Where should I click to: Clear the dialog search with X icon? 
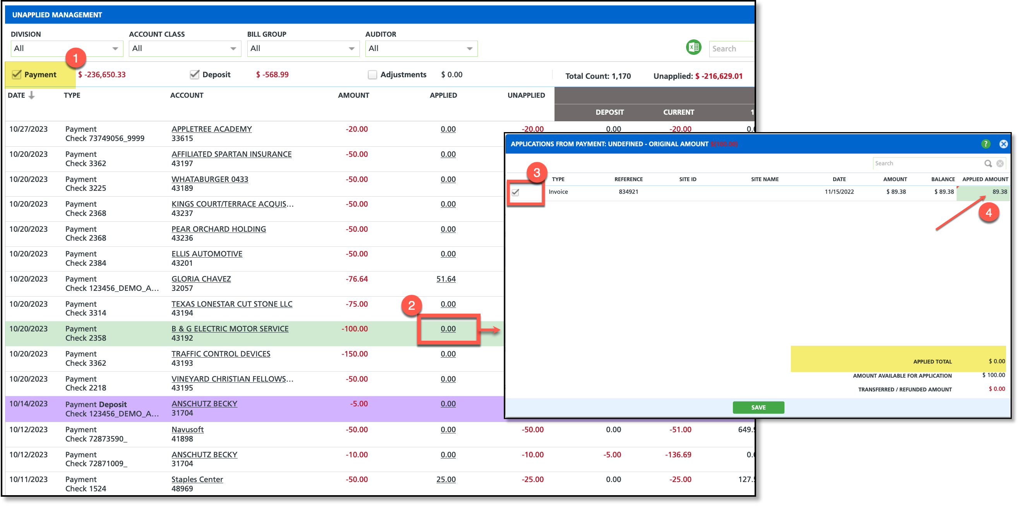pyautogui.click(x=1000, y=163)
